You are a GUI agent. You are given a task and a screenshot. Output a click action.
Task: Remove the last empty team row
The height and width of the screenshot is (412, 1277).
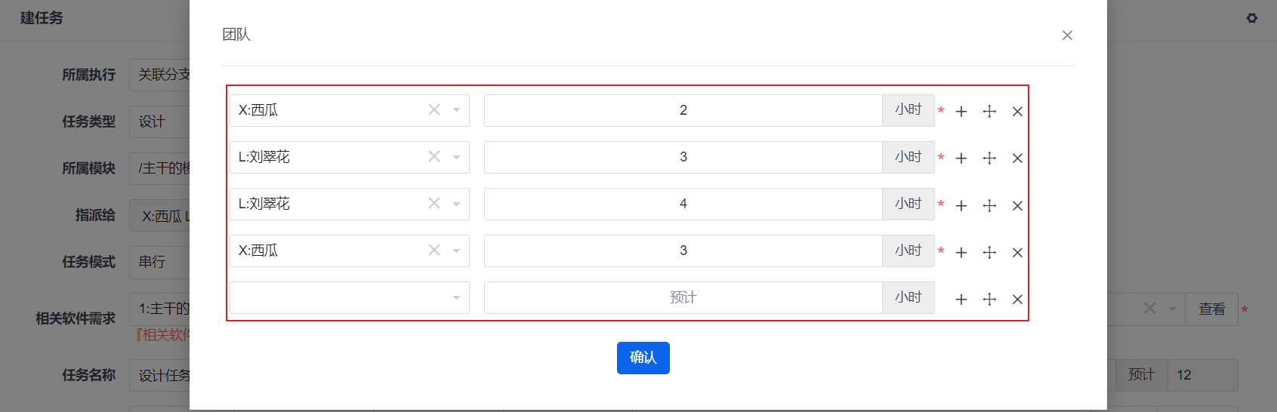click(x=1017, y=300)
